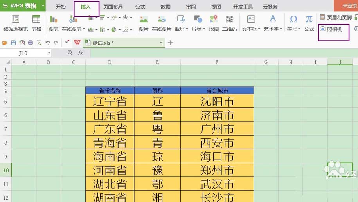Open the 开发工具 ribbon tab

(243, 7)
